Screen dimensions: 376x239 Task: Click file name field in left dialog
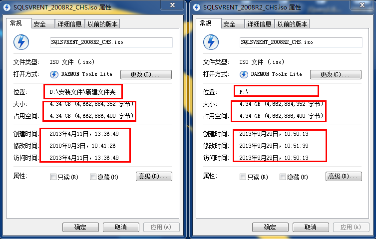coord(111,42)
